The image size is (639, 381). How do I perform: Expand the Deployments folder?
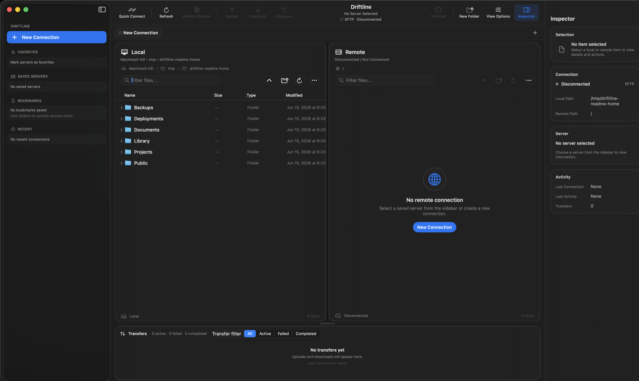point(121,119)
